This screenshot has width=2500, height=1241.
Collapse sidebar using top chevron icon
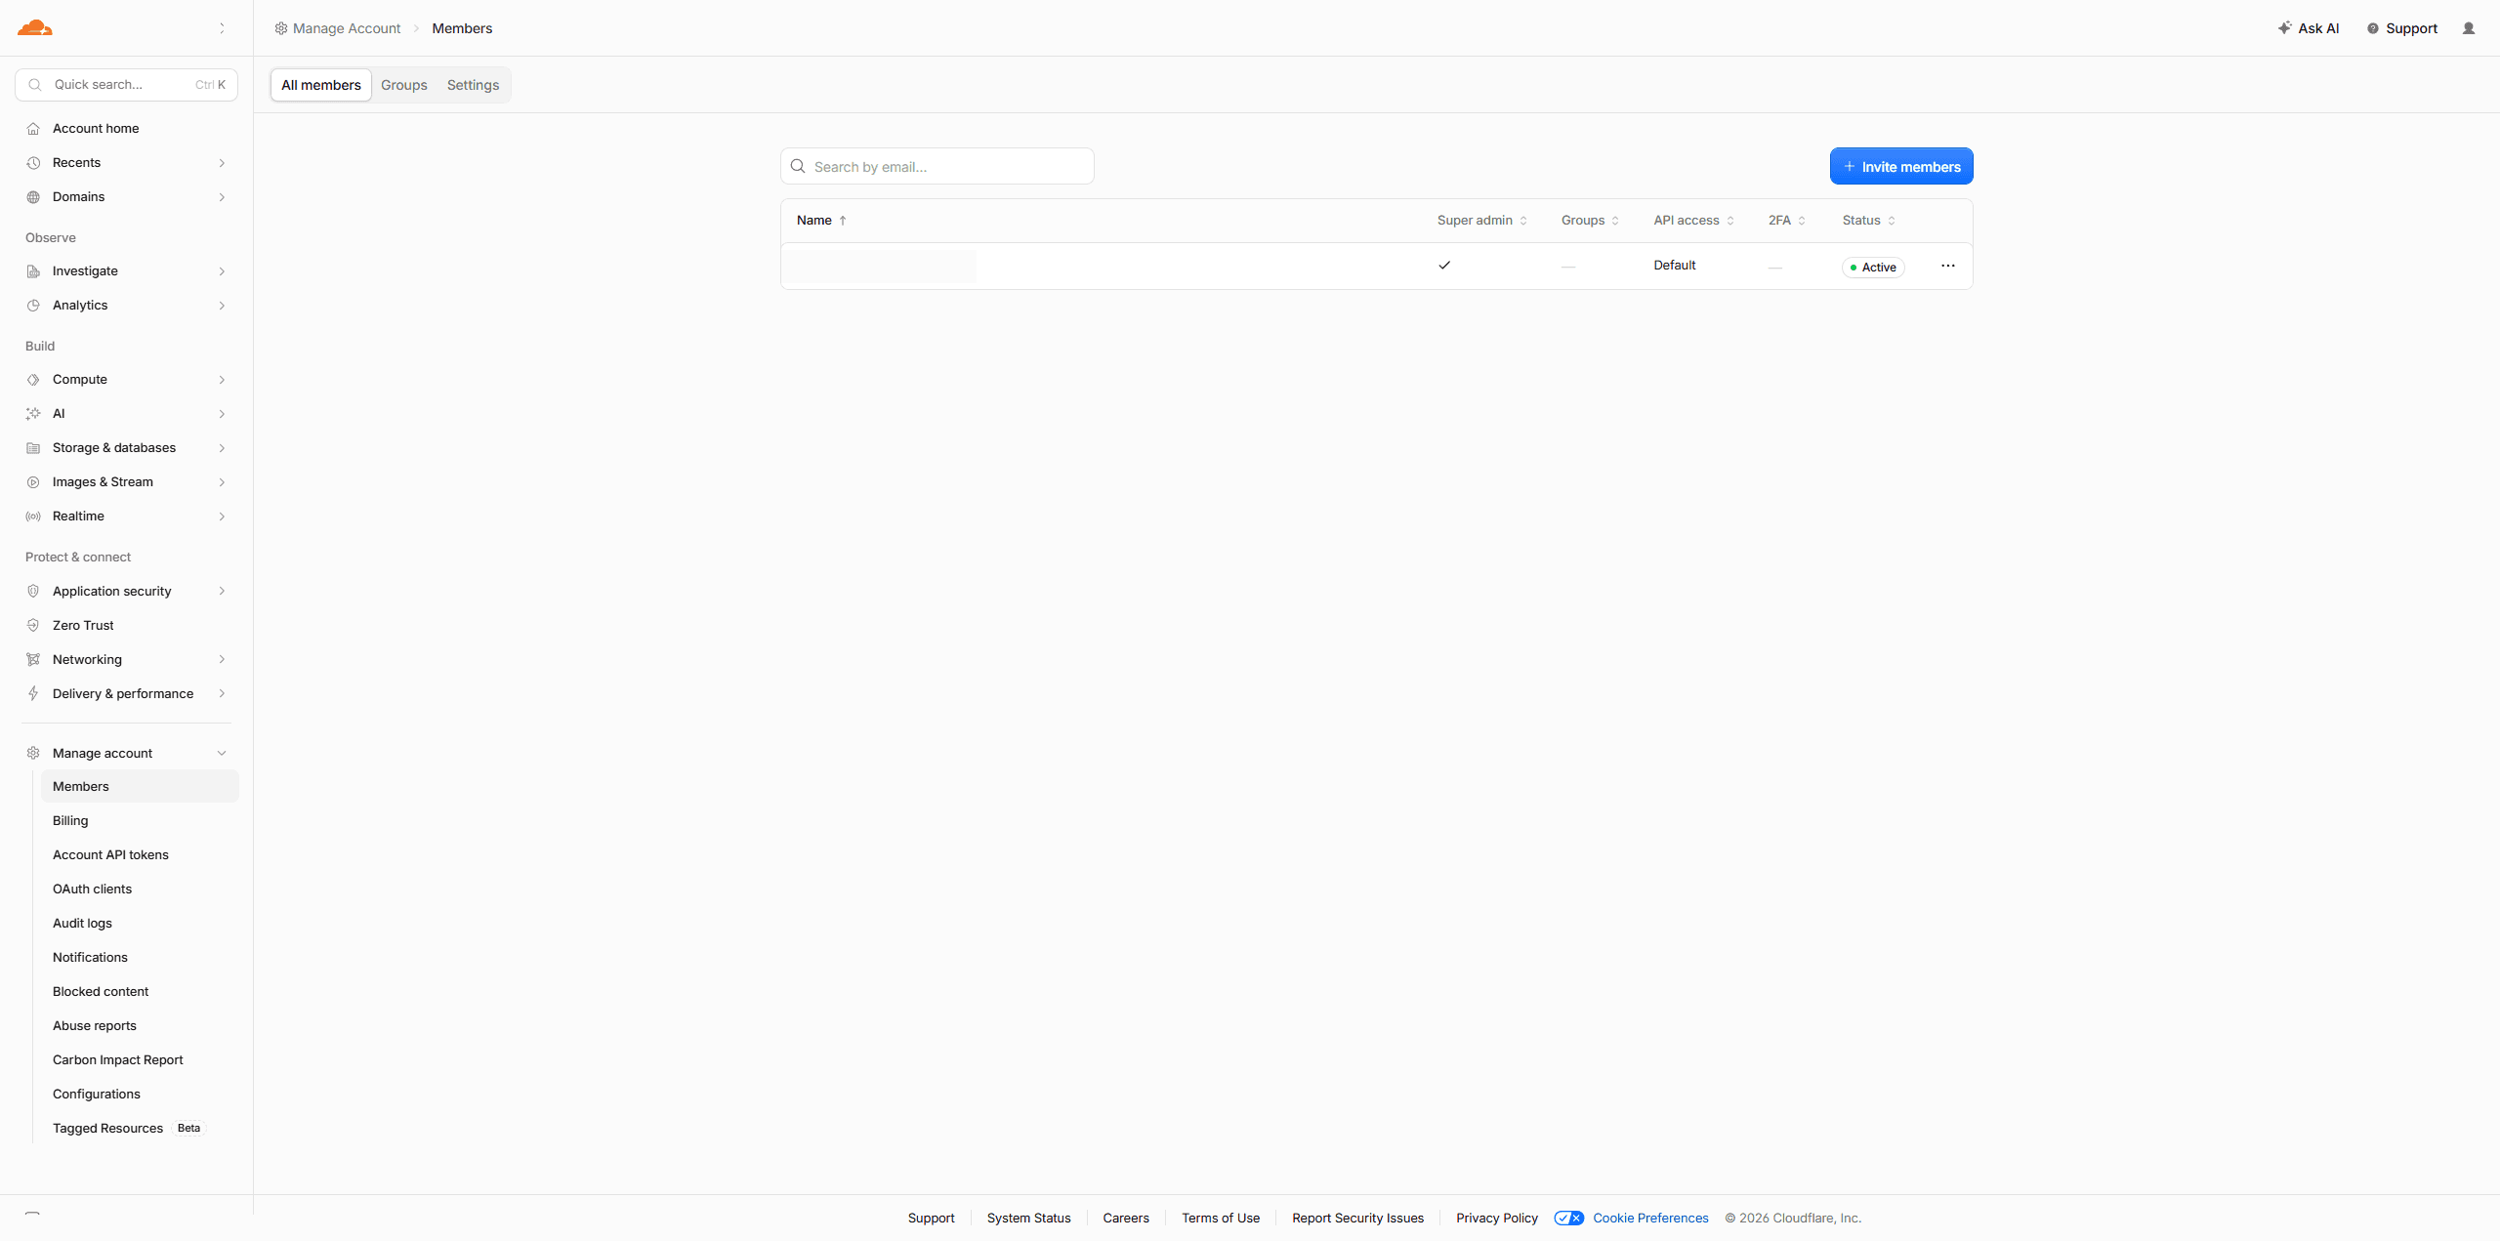click(222, 28)
